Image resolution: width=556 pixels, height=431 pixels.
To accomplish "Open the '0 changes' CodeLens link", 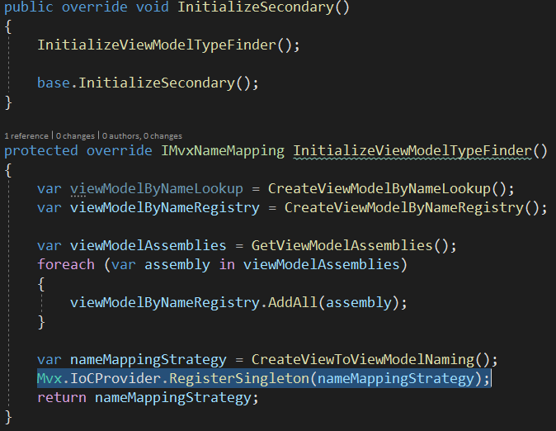I will click(x=75, y=136).
